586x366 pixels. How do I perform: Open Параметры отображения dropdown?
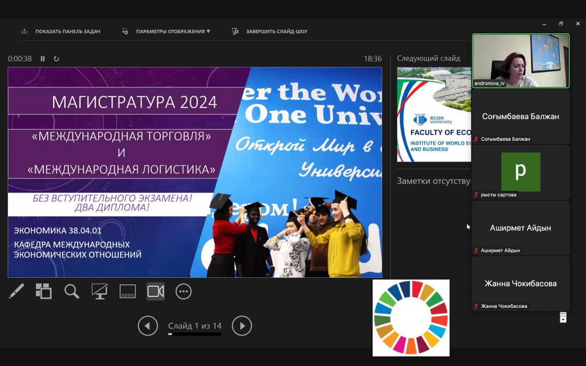[x=173, y=32]
